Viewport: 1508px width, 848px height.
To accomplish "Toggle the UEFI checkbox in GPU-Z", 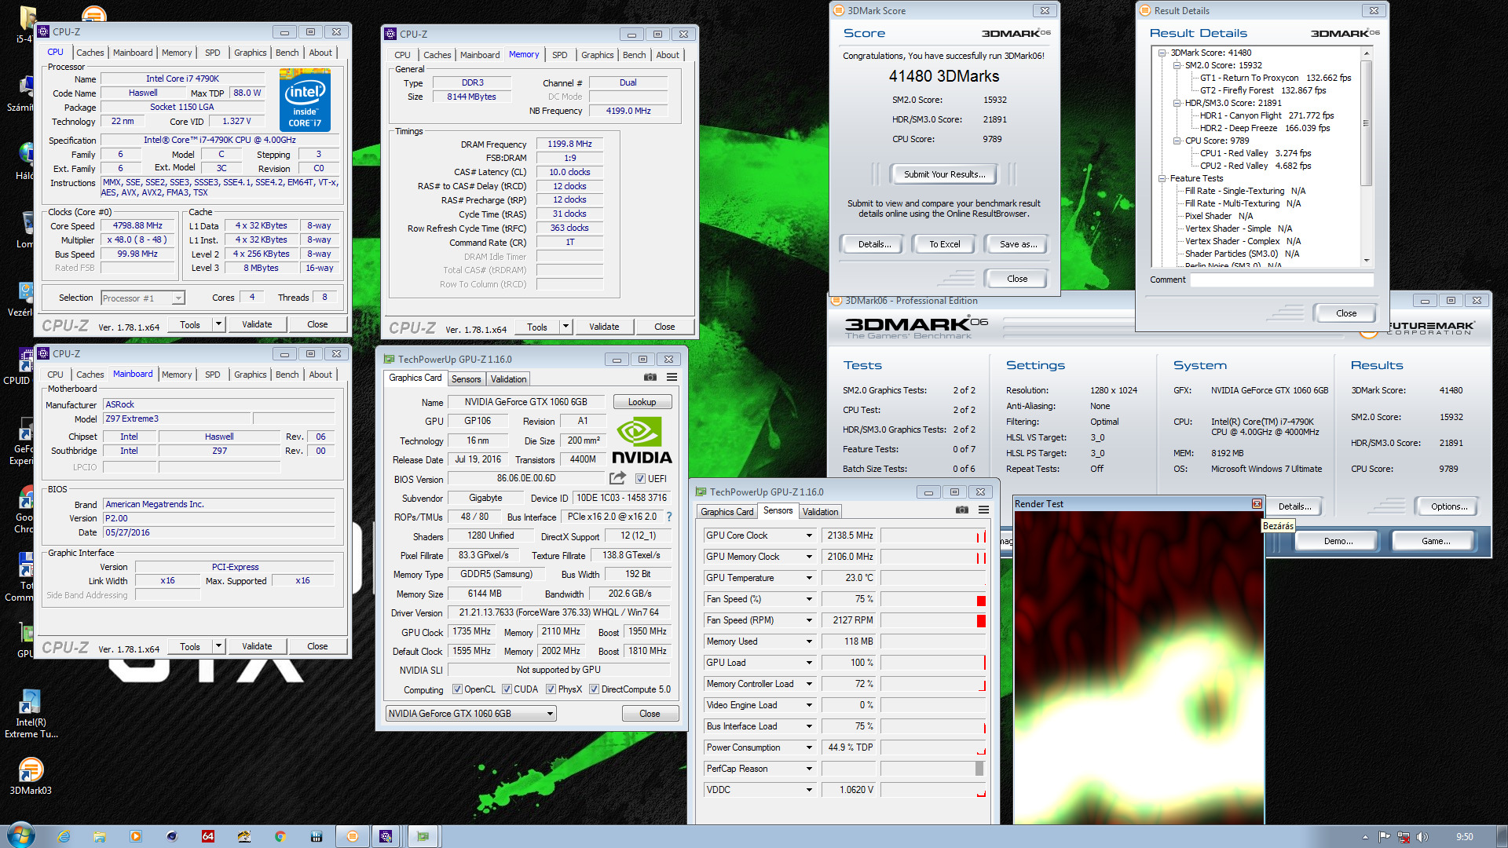I will point(640,479).
